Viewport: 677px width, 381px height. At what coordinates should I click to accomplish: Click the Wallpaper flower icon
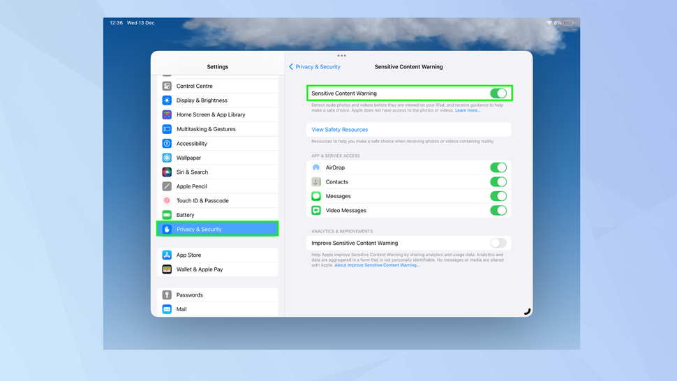pyautogui.click(x=167, y=158)
